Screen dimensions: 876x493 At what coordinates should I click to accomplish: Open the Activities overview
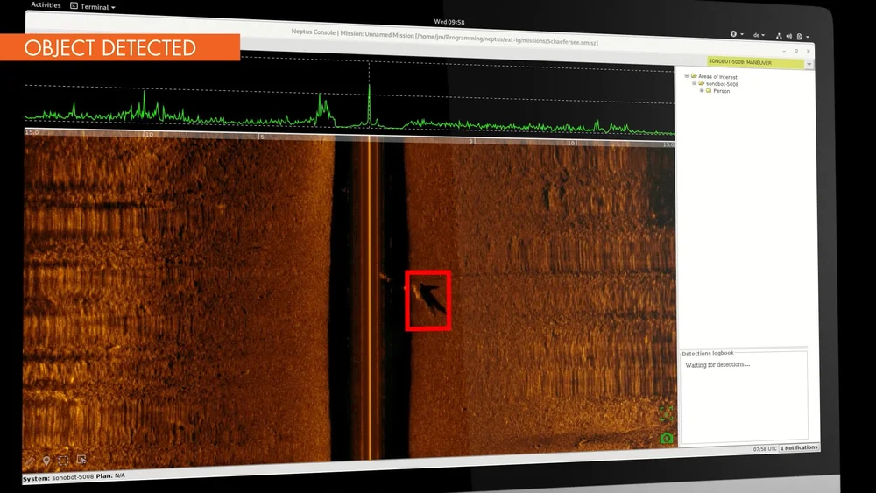click(x=46, y=4)
